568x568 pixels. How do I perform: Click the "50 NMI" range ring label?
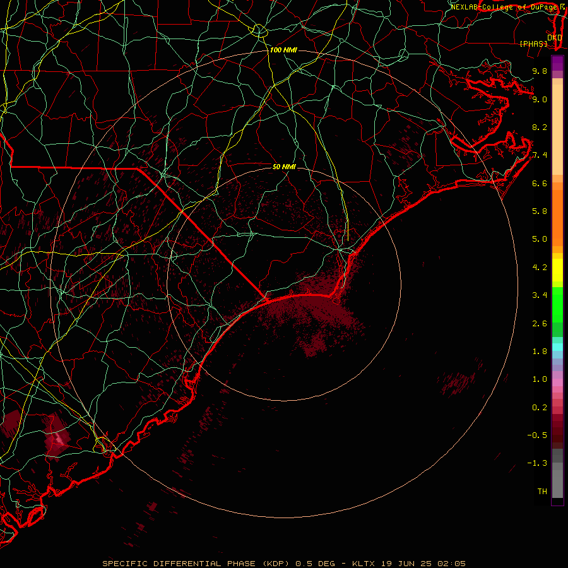tap(285, 167)
